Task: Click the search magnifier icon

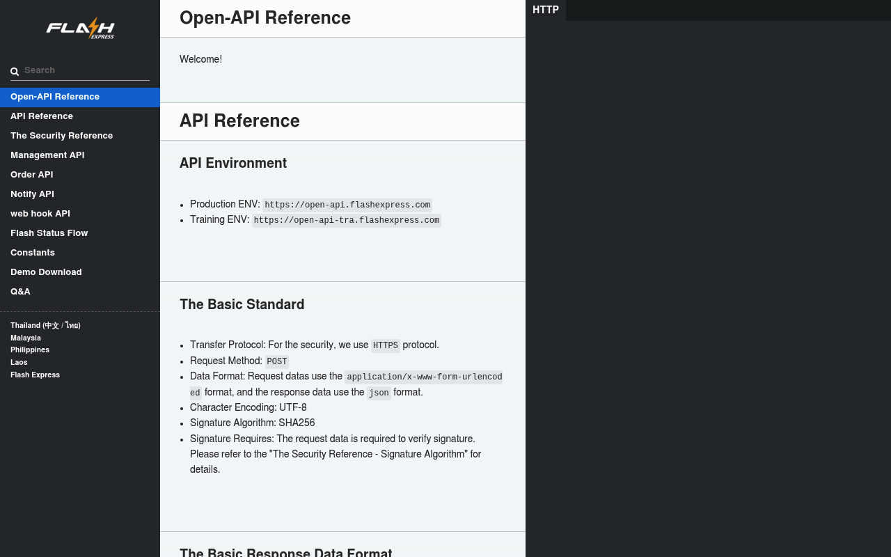Action: click(15, 72)
